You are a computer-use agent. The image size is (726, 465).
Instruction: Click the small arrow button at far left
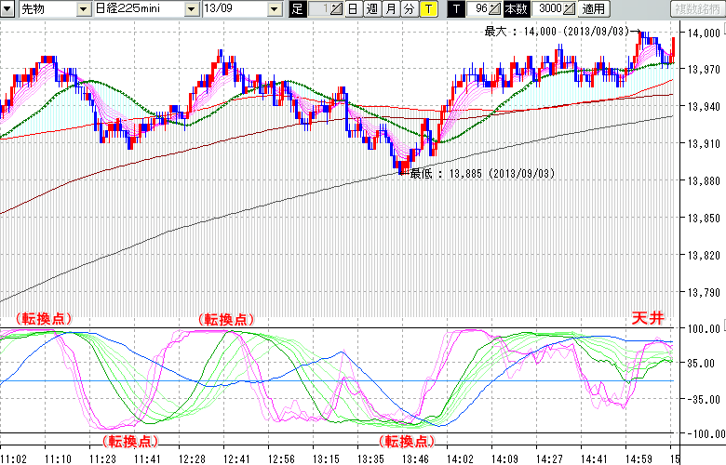pyautogui.click(x=7, y=9)
